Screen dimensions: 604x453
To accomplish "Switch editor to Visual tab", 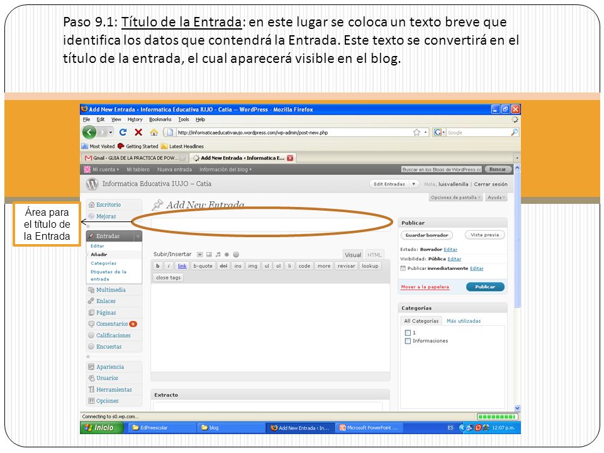I will tap(353, 255).
